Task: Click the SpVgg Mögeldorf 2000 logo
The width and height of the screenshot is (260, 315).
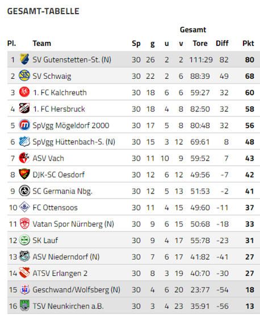Action: [24, 125]
